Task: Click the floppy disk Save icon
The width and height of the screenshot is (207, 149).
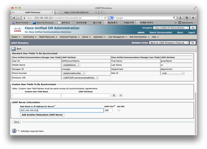Action: tap(13, 49)
